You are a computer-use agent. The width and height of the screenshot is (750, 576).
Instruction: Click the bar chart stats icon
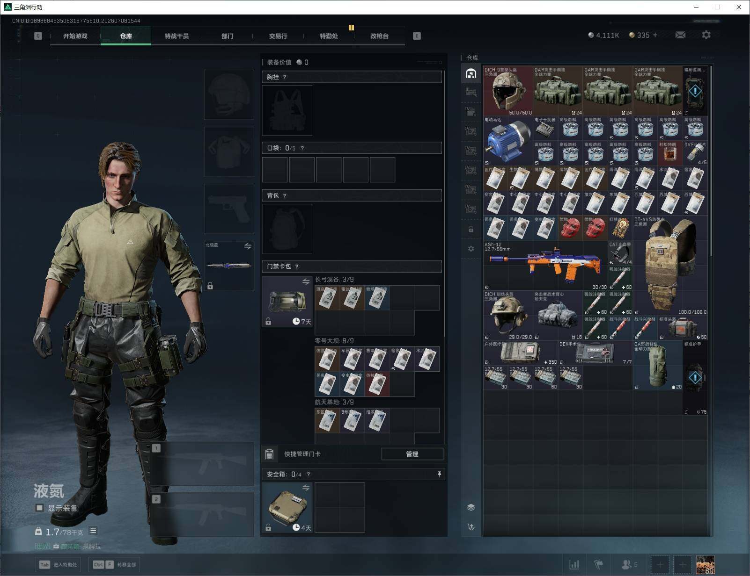[x=574, y=565]
